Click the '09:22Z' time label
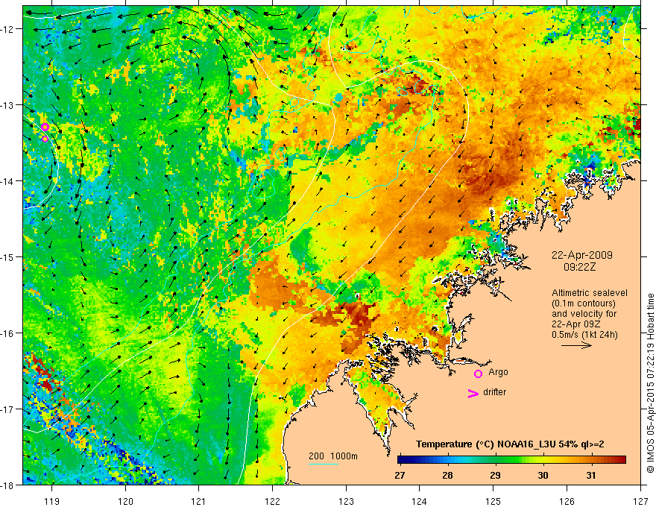The height and width of the screenshot is (507, 656). (579, 267)
